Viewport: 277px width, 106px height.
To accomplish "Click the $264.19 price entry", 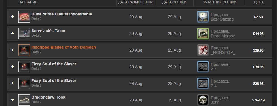I will pyautogui.click(x=258, y=100).
